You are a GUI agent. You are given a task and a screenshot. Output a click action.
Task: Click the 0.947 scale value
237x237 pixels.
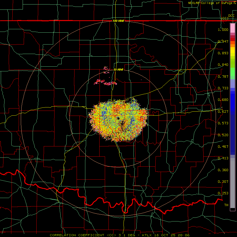tap(223, 41)
